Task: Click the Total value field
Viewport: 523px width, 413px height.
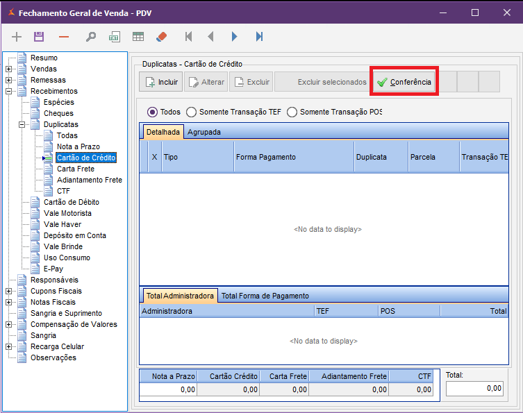Action: pos(474,389)
